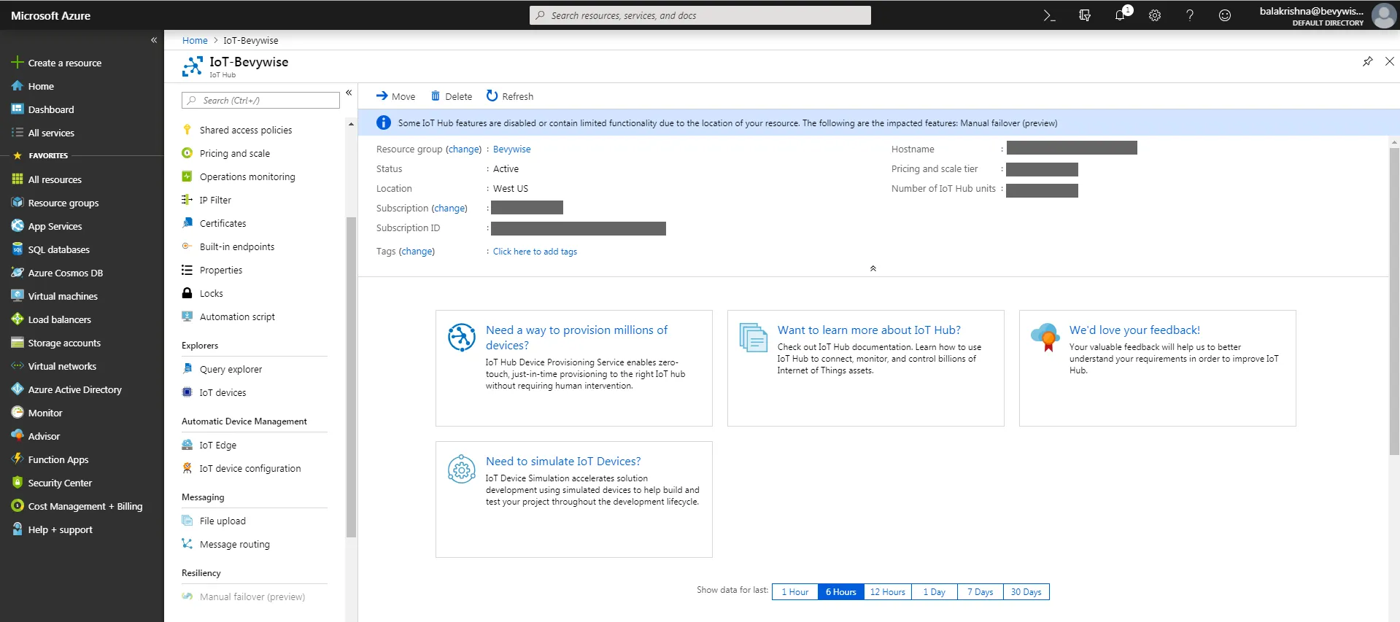Collapse the left Azure navigation sidebar
The image size is (1400, 622).
pyautogui.click(x=154, y=40)
